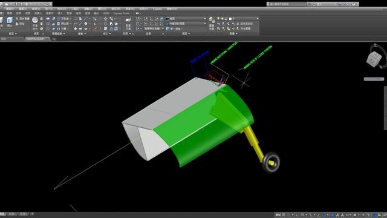Expand the Modeling panel title arrow
Viewport: 387px width, 218px height.
click(16, 34)
